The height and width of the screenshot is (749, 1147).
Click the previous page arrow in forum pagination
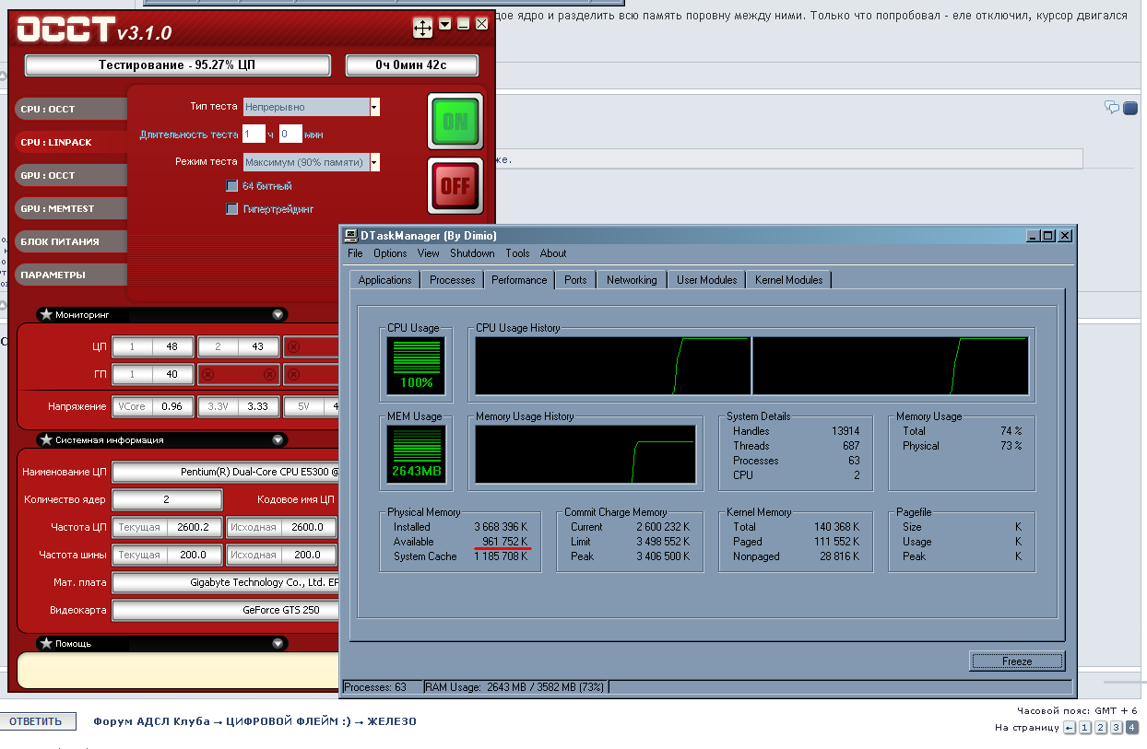point(1070,728)
